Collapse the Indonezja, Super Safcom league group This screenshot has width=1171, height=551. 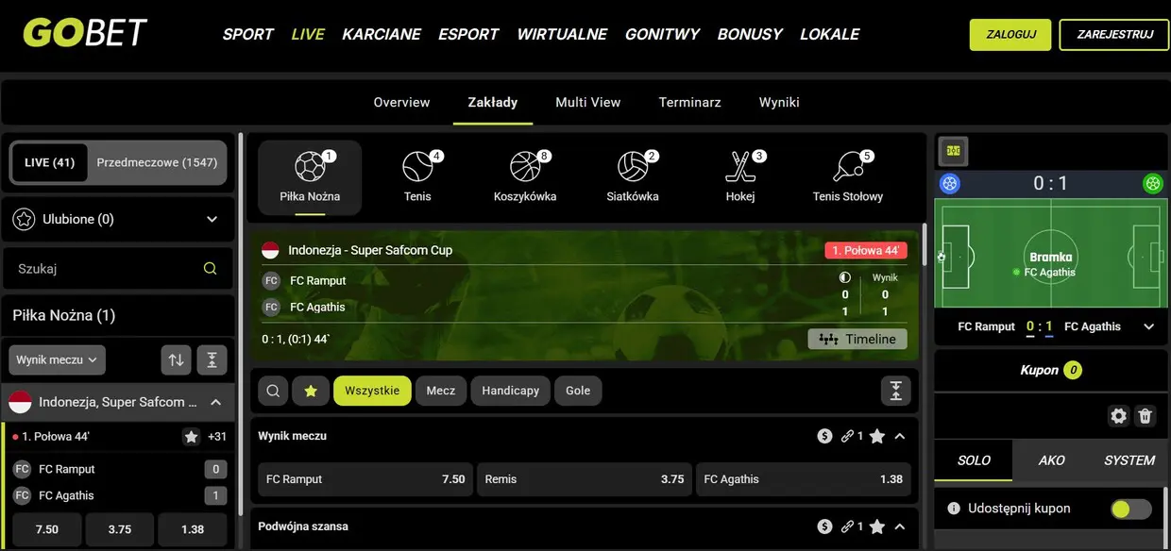(215, 403)
